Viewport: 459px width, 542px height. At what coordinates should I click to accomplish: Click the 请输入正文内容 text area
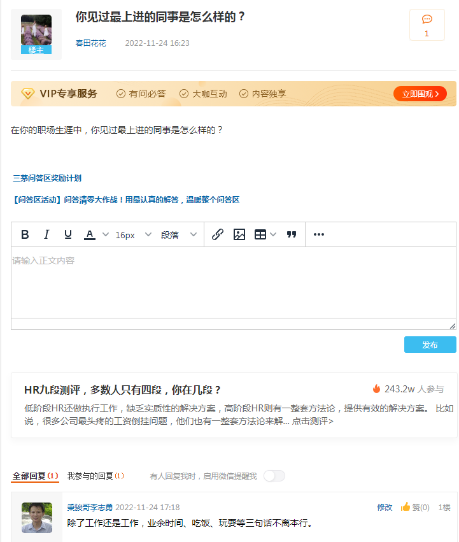(234, 282)
